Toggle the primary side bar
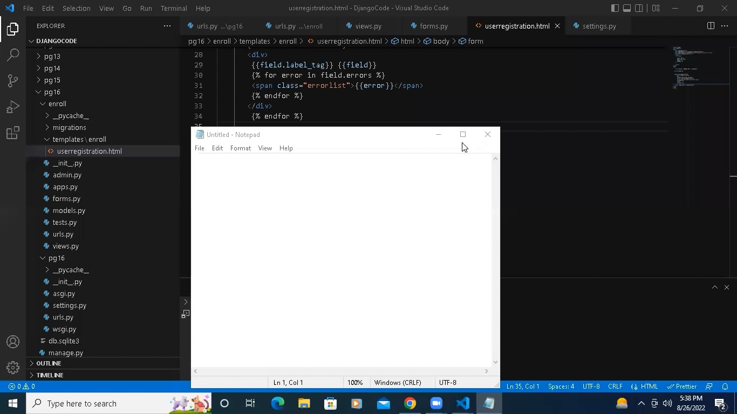The image size is (737, 414). [615, 8]
